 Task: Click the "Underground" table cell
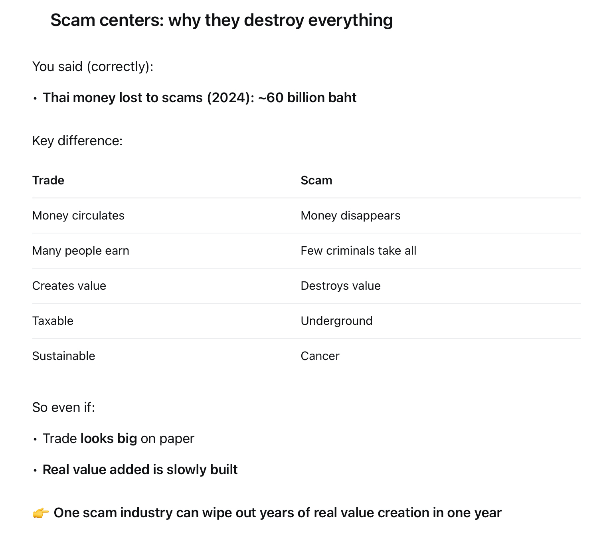336,321
